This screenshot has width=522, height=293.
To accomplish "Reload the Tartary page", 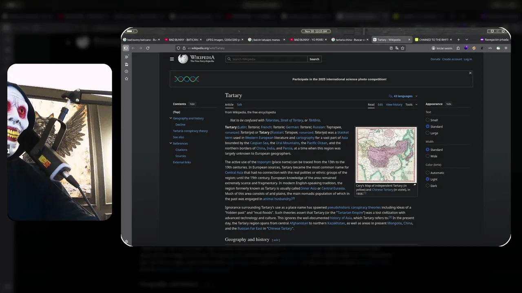I will tap(148, 48).
